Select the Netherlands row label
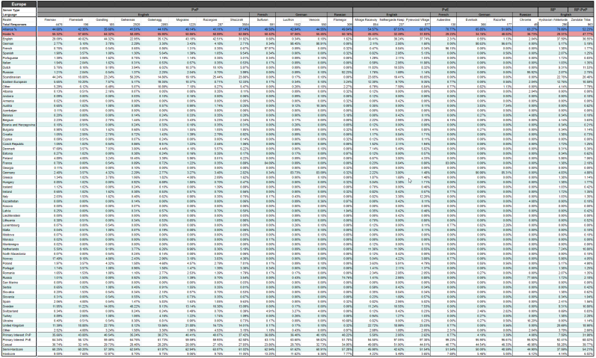Screen dimensions: 596x358 10,249
